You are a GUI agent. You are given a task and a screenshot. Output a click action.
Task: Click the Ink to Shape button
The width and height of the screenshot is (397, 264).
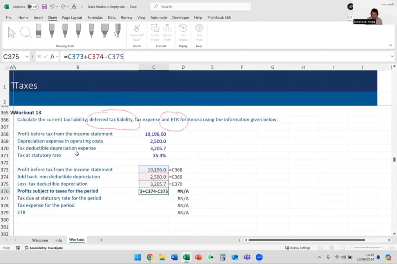pyautogui.click(x=155, y=32)
